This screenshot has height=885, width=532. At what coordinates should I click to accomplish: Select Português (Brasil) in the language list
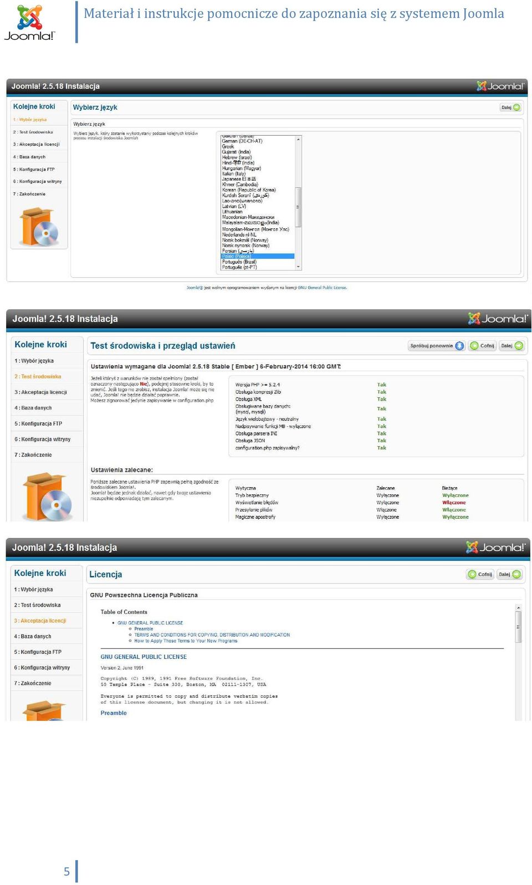click(x=239, y=262)
